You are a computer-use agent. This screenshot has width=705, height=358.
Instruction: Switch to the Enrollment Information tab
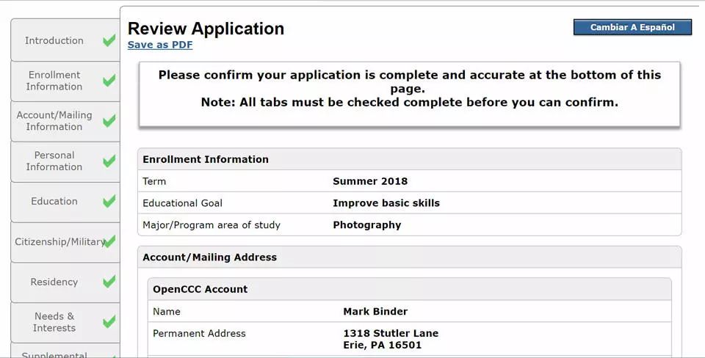[65, 81]
